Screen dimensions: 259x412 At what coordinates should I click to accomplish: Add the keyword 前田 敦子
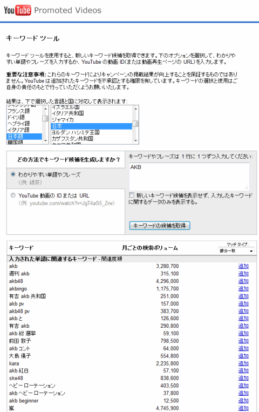pyautogui.click(x=243, y=341)
